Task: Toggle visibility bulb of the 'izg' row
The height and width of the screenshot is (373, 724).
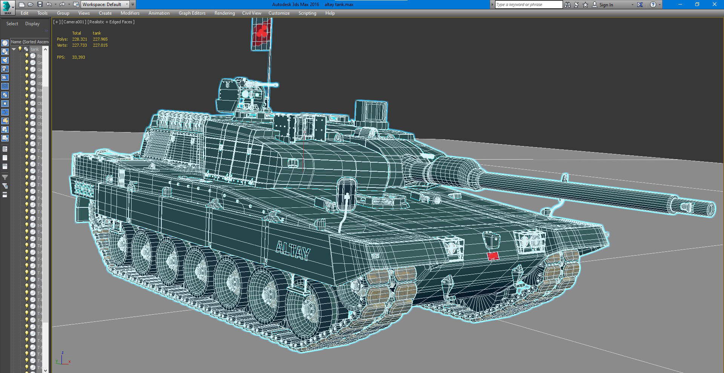Action: (27, 83)
